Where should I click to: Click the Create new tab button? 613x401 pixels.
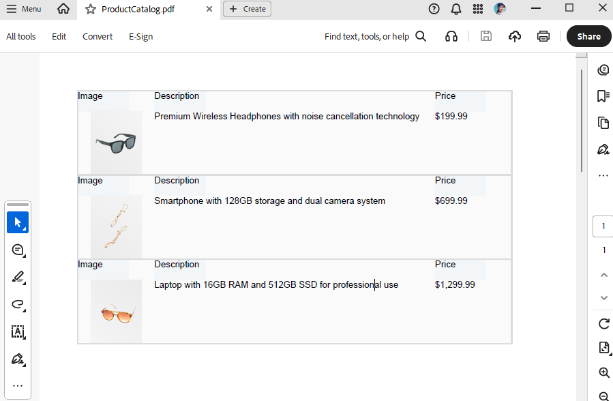(x=247, y=9)
